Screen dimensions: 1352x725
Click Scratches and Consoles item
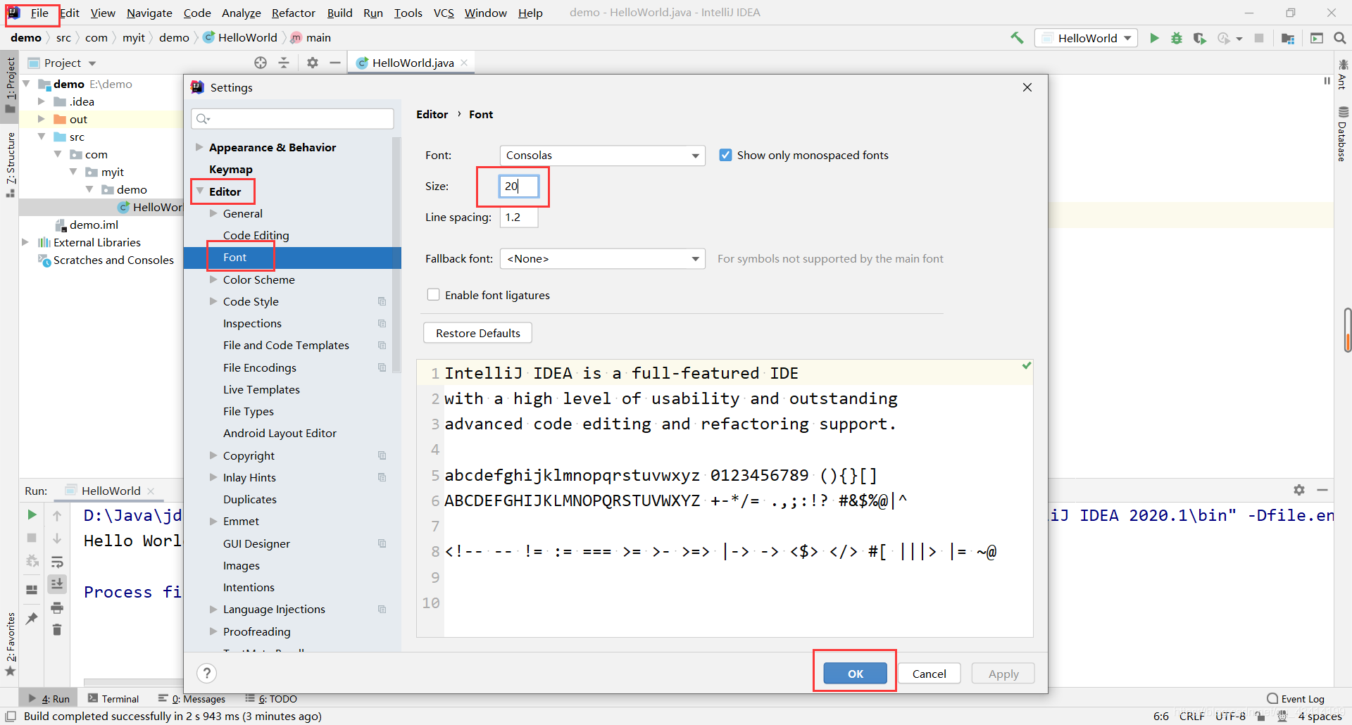click(113, 260)
